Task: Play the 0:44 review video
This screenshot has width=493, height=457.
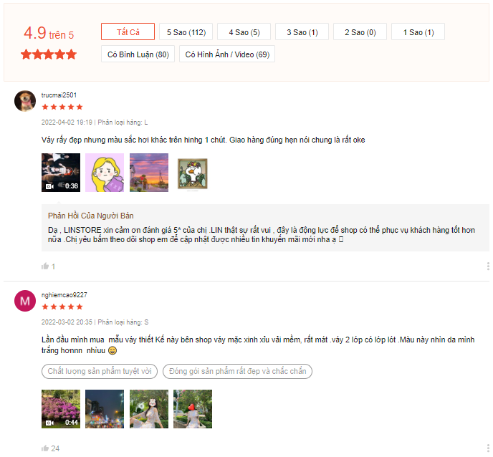Action: 61,409
